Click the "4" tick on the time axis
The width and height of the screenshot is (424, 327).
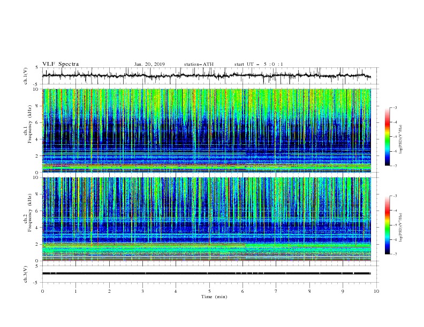point(176,291)
